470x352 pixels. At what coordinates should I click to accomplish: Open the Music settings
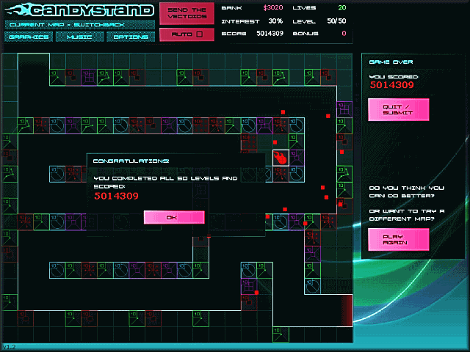(x=79, y=37)
